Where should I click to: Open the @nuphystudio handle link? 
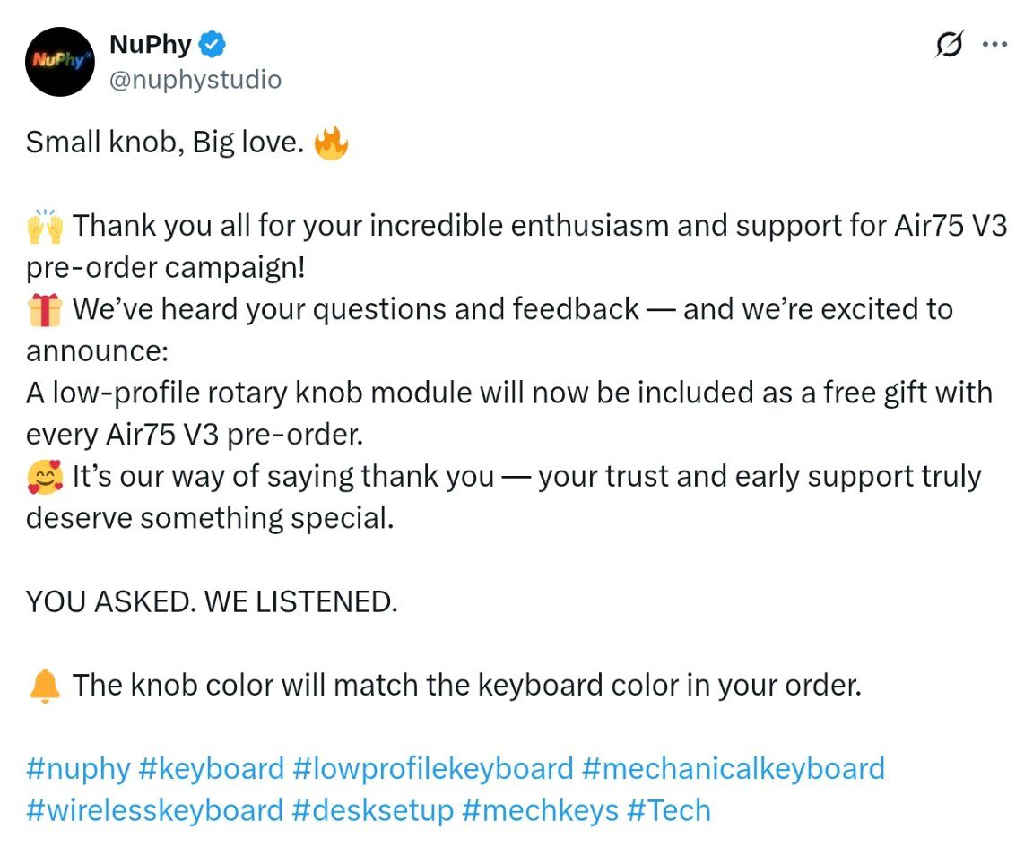(195, 80)
